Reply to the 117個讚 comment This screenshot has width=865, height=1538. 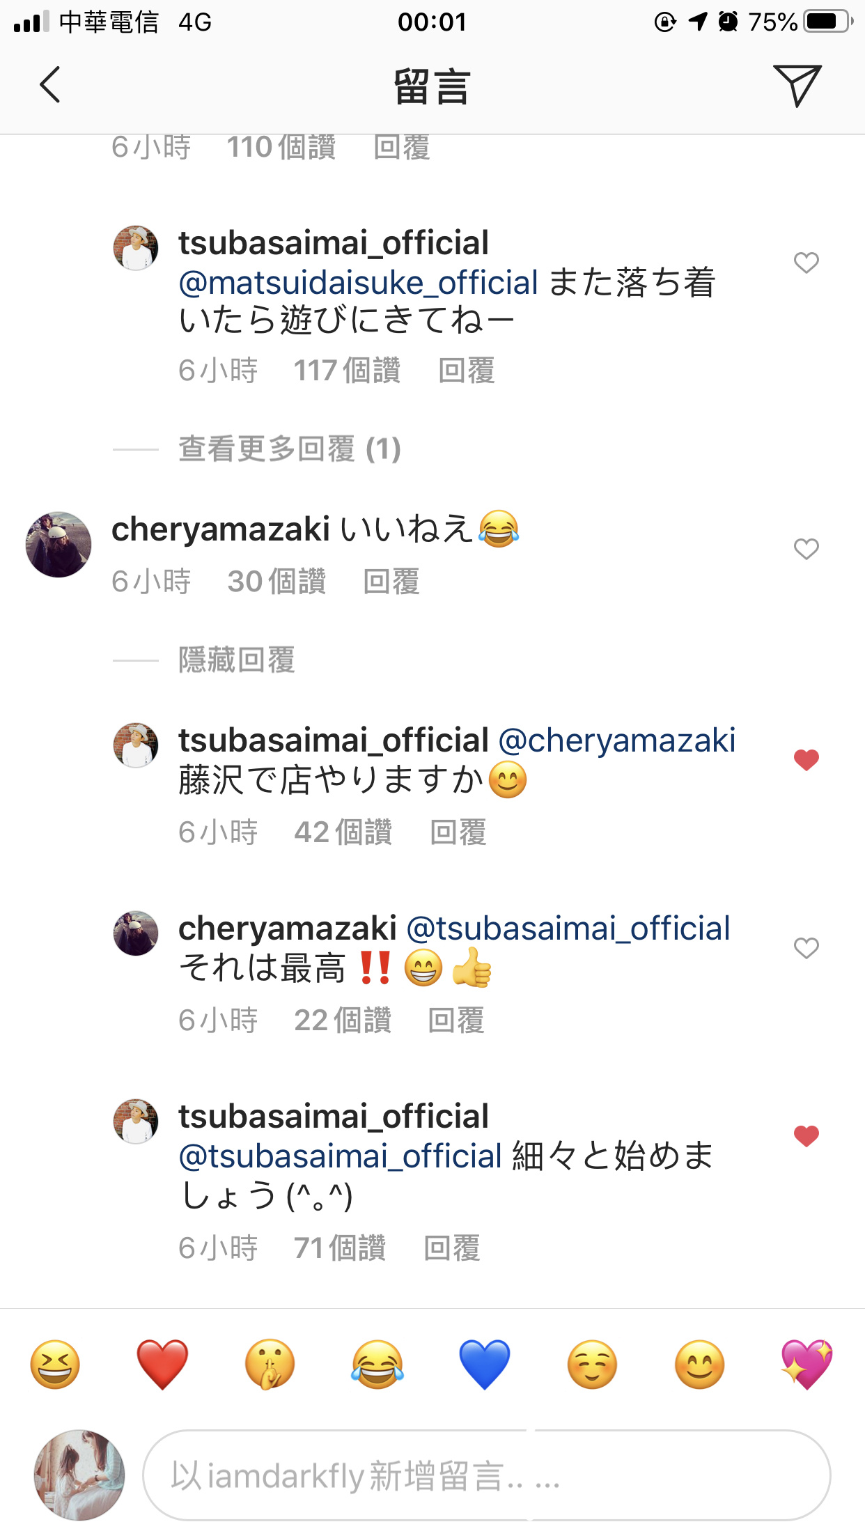pos(467,370)
